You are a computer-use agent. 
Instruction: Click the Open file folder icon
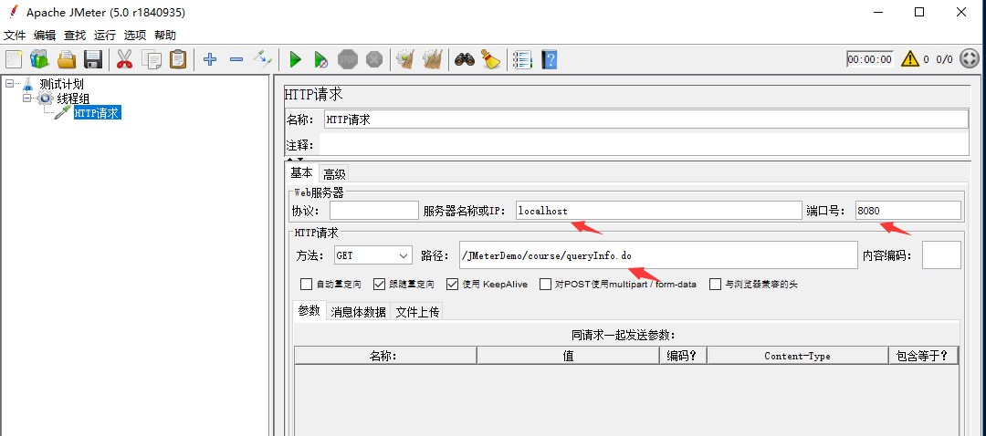(x=67, y=59)
